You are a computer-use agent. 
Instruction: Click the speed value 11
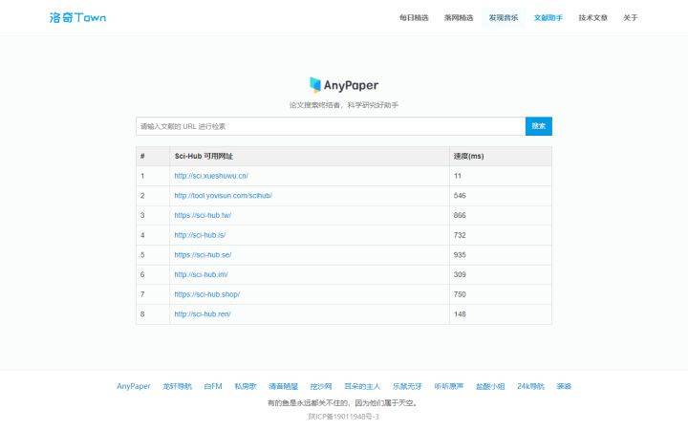(457, 176)
